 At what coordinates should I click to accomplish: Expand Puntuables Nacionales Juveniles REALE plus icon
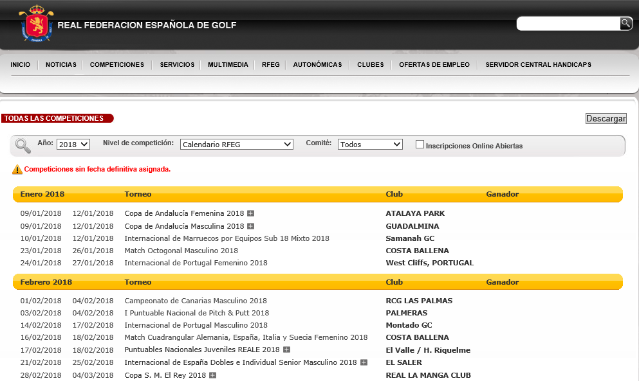click(x=286, y=350)
